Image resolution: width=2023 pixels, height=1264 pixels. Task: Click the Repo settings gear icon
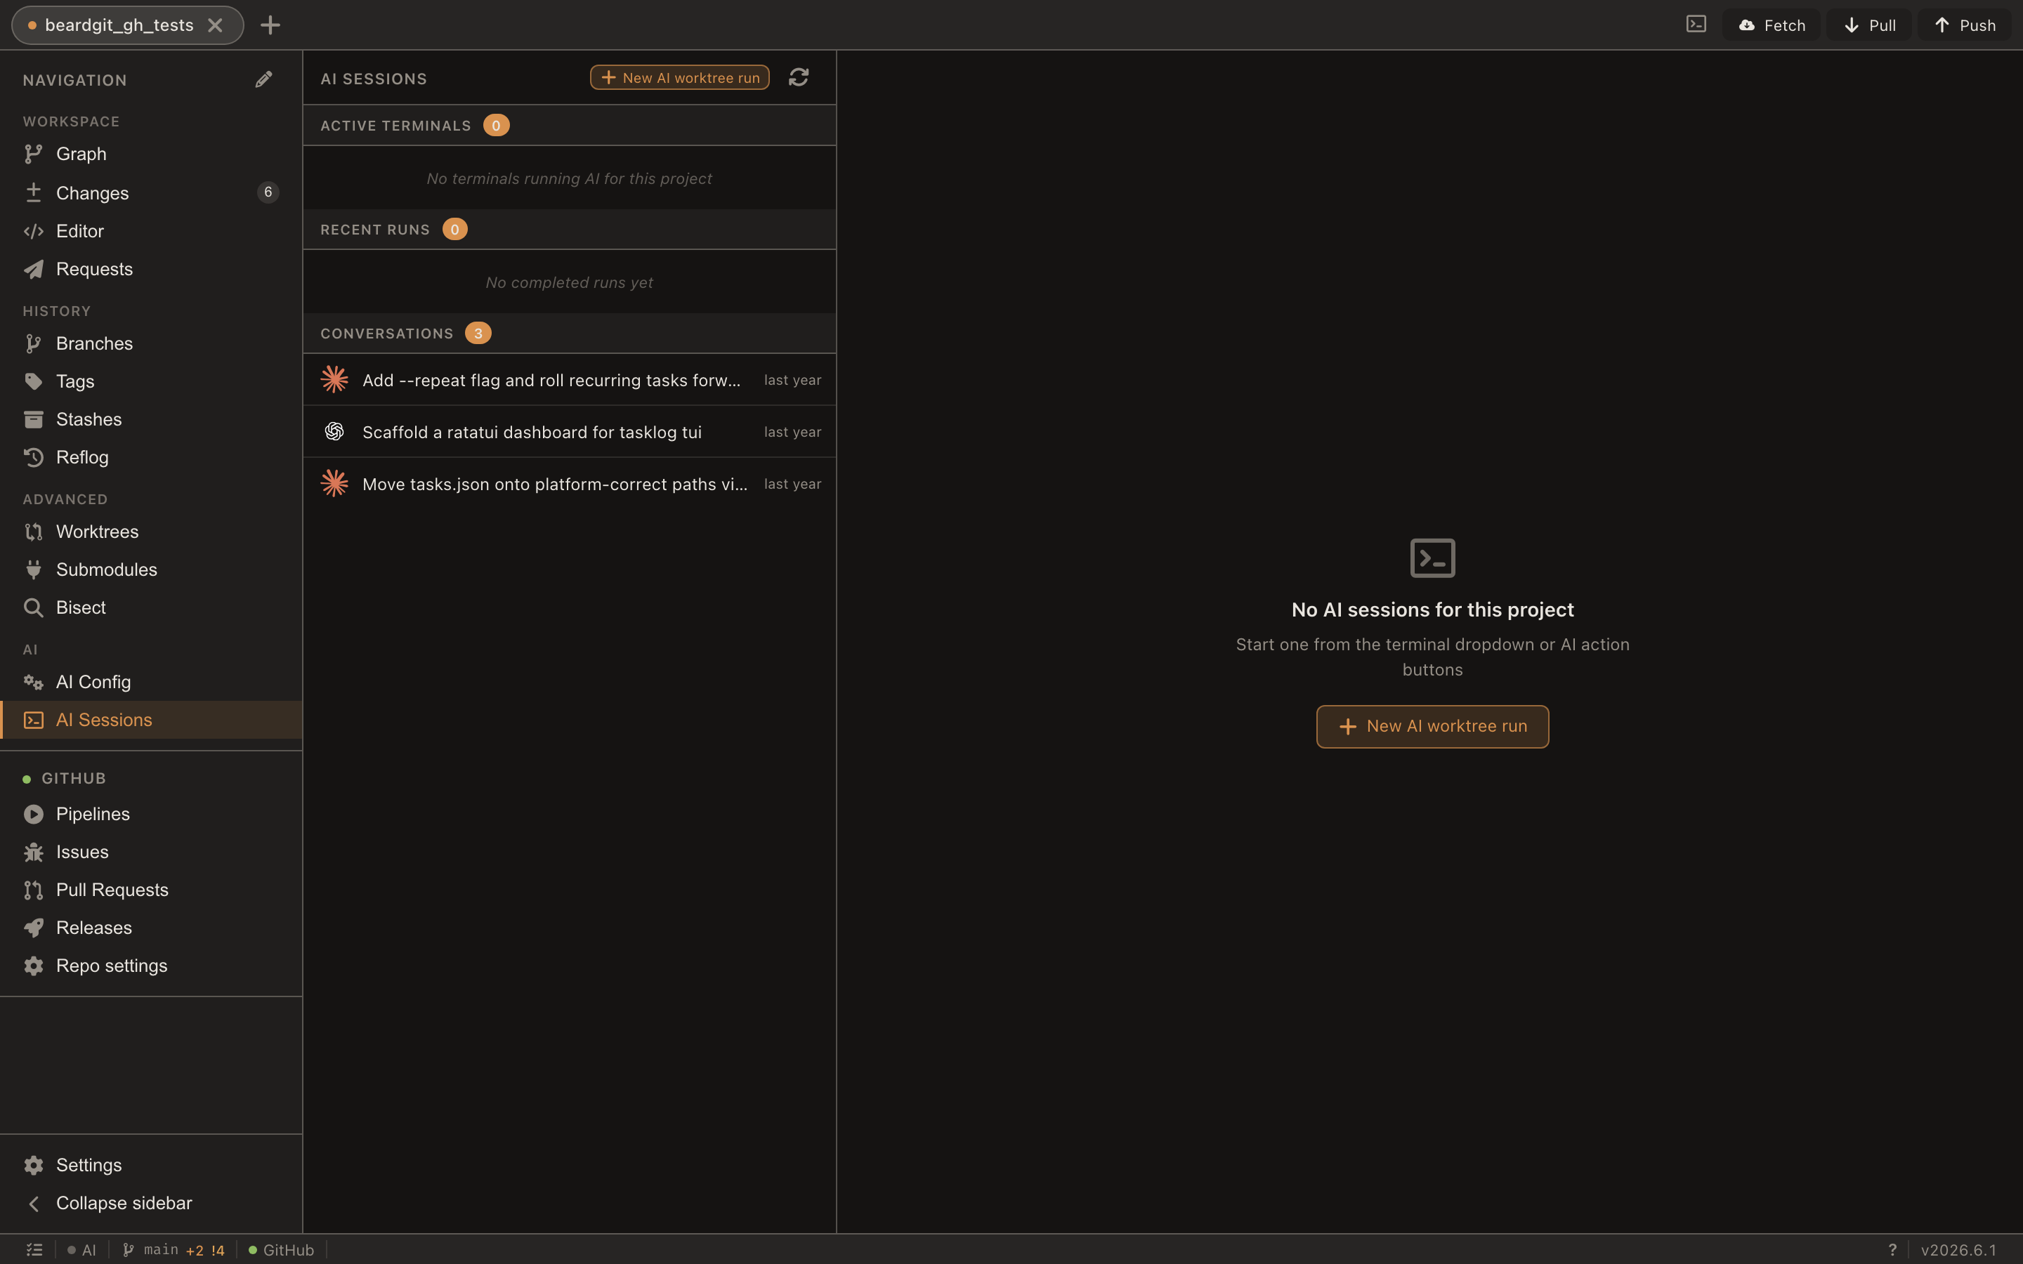coord(34,966)
